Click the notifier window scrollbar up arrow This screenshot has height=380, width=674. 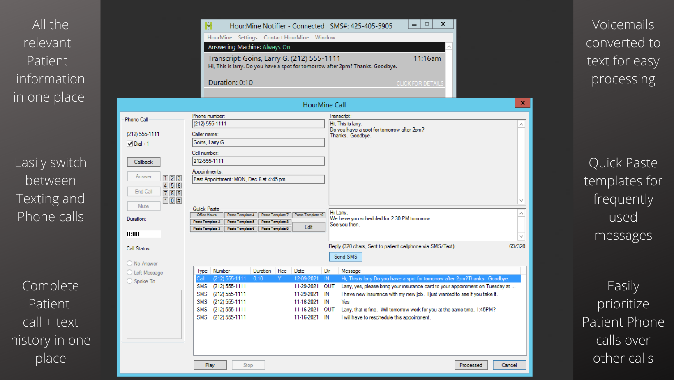coord(449,47)
